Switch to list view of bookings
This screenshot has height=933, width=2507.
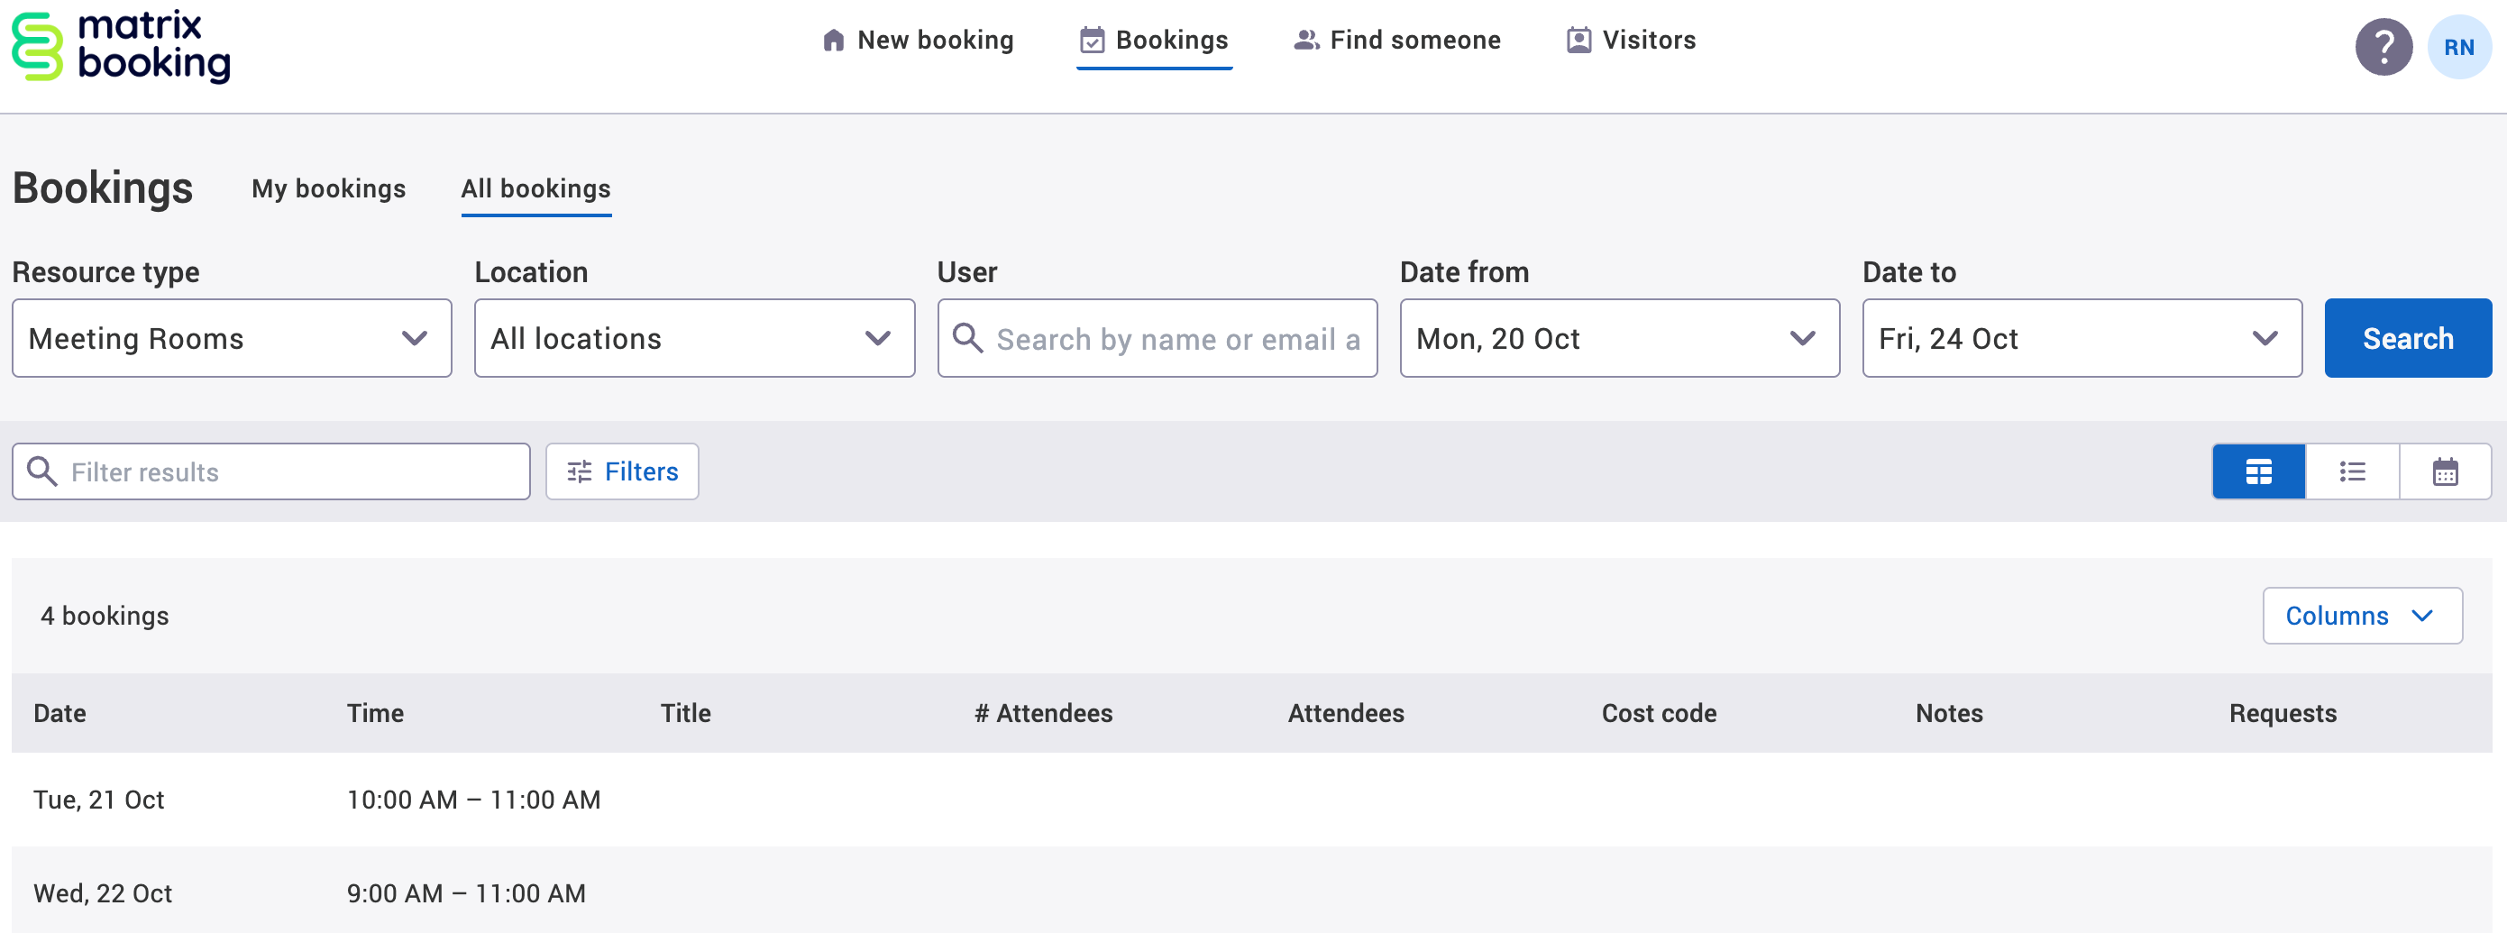(x=2353, y=471)
